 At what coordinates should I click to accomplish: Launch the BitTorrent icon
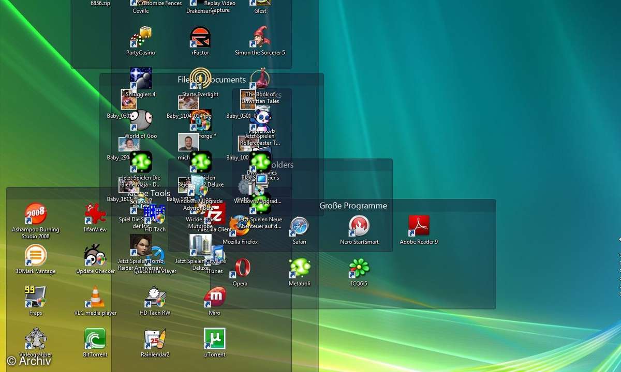pyautogui.click(x=95, y=339)
